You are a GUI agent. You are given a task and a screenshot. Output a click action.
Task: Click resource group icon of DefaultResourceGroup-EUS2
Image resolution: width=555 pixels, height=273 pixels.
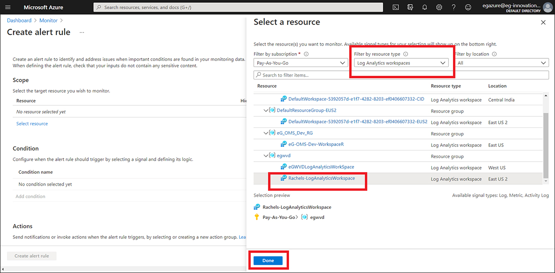click(272, 110)
